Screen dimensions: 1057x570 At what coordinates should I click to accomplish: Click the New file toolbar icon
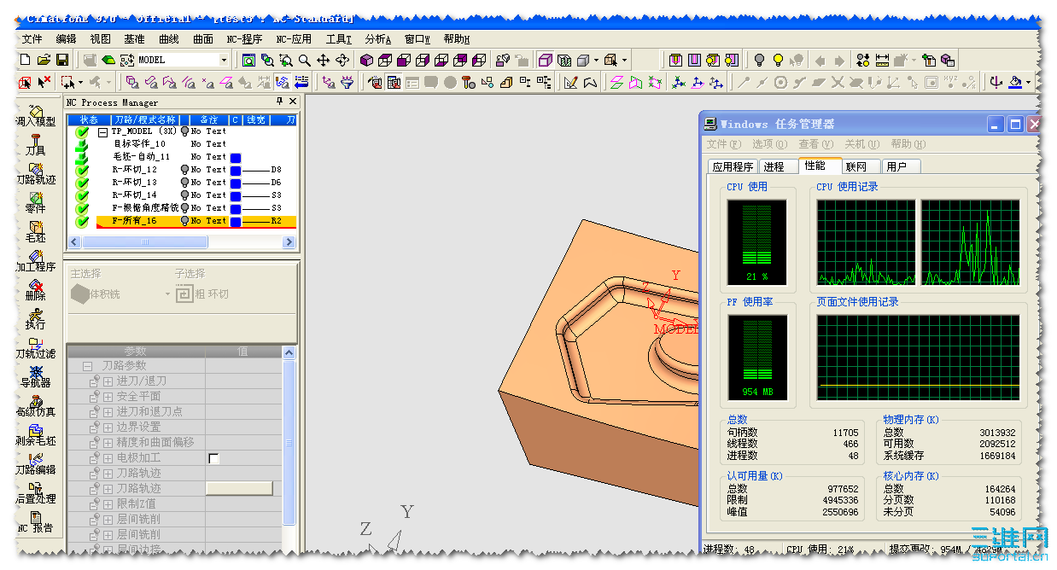(x=25, y=60)
